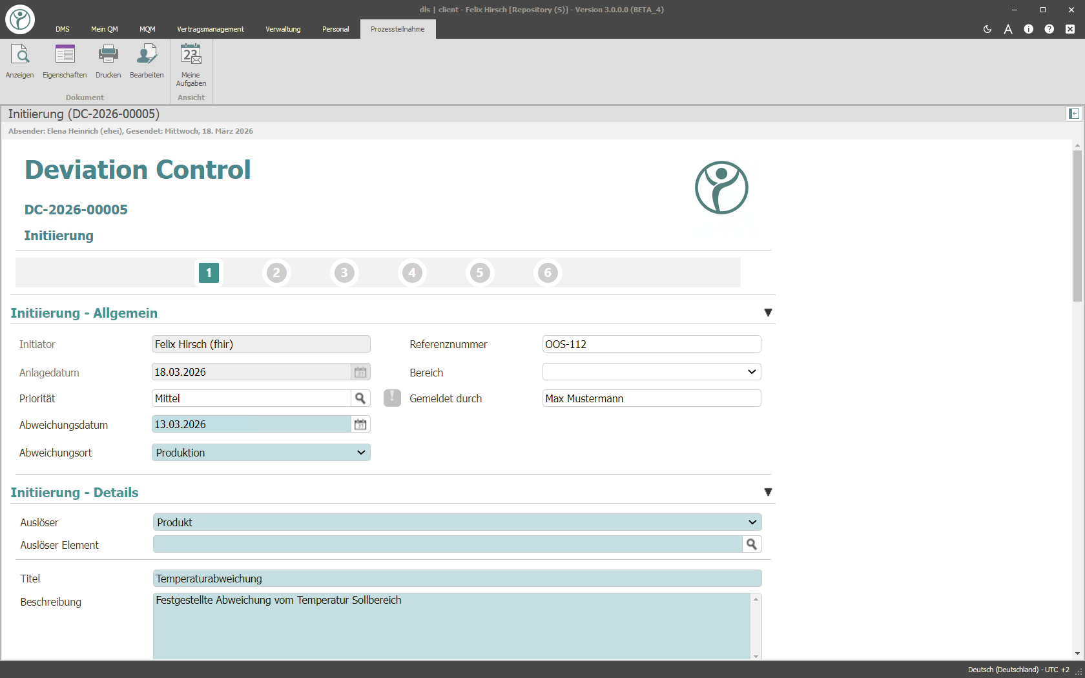Click the DC-2026-00005 document number heading
This screenshot has width=1085, height=678.
click(x=76, y=209)
